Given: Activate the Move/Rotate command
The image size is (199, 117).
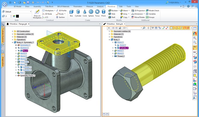Looking at the screenshot, I should point(138,17).
